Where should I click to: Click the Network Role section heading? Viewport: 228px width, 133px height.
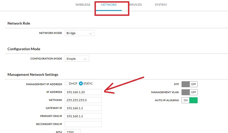[19, 23]
